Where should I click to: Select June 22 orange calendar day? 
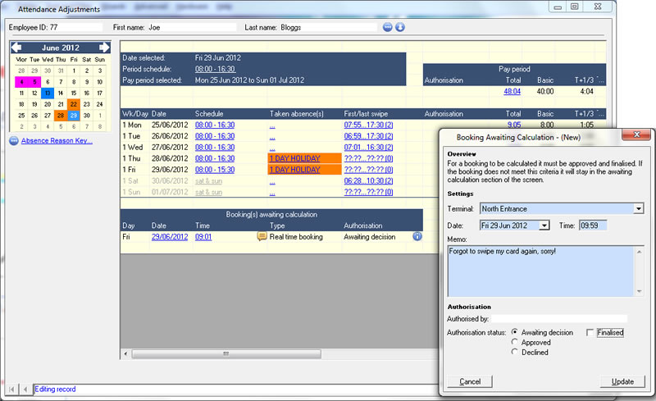[x=74, y=104]
